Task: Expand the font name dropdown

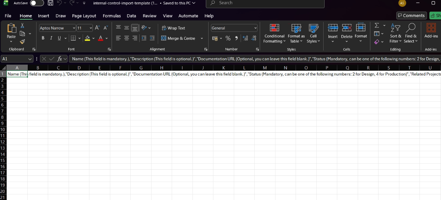Action: point(74,28)
